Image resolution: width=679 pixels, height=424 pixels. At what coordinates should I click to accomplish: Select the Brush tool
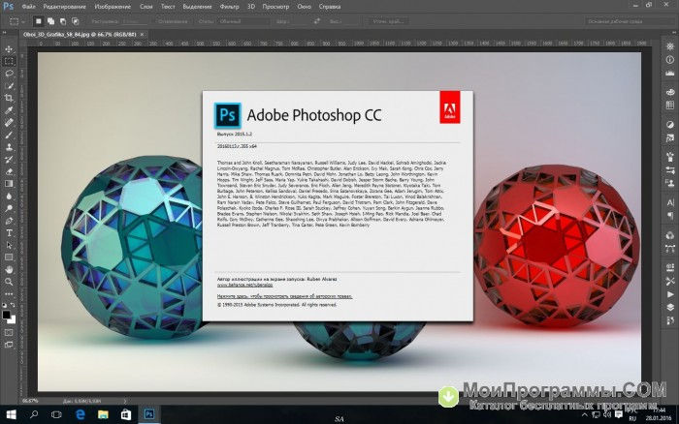tap(9, 135)
